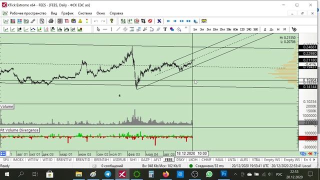Image resolution: width=320 pixels, height=180 pixels.
Task: Select the T text annotation tool
Action: click(x=165, y=29)
